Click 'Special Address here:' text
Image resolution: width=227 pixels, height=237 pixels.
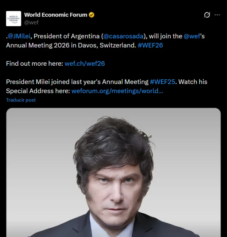pos(38,91)
